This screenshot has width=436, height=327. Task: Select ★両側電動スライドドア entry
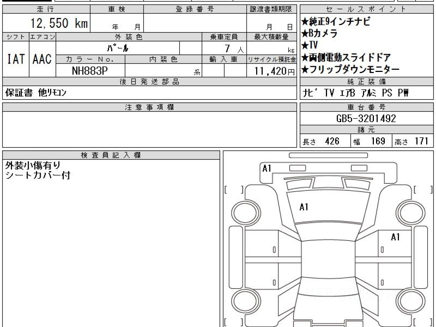346,57
